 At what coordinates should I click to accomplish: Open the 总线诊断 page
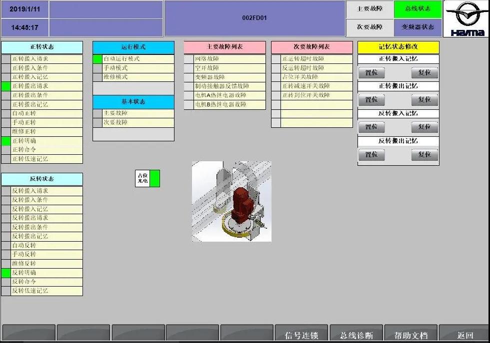click(x=356, y=335)
